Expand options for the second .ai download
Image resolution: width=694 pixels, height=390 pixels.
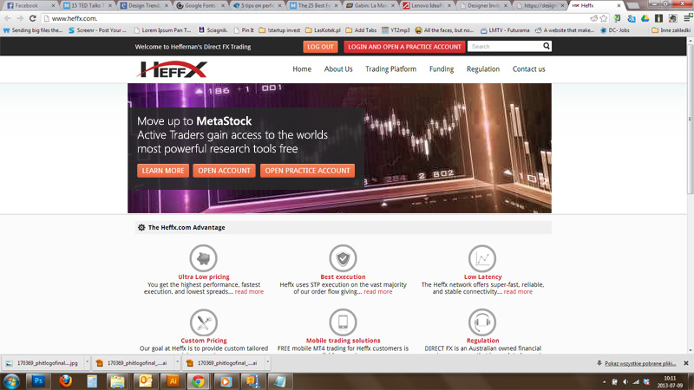[177, 362]
